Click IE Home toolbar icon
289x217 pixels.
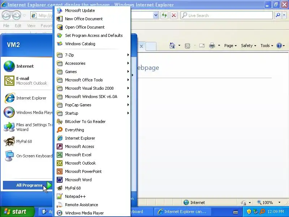click(172, 46)
